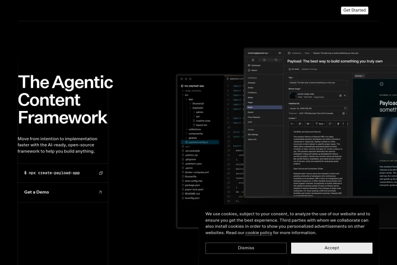Select the Events collection
The height and width of the screenshot is (265, 397).
(251, 112)
